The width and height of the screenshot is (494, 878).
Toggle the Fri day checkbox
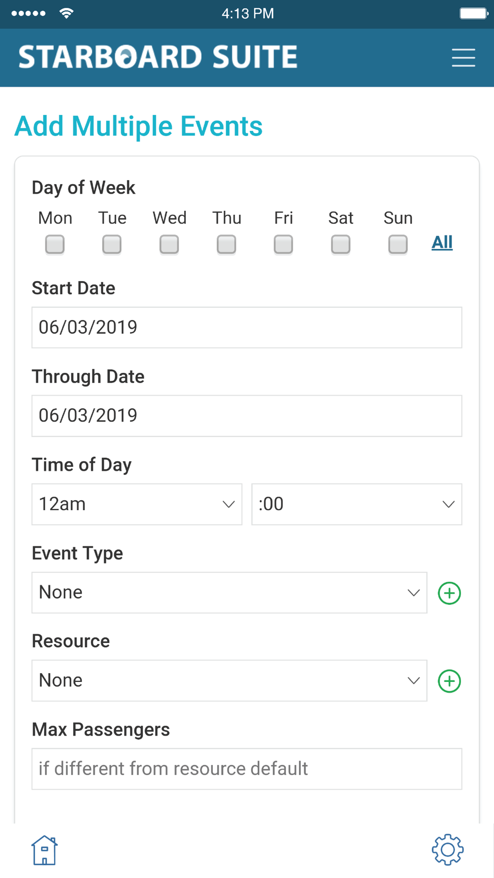(x=283, y=244)
